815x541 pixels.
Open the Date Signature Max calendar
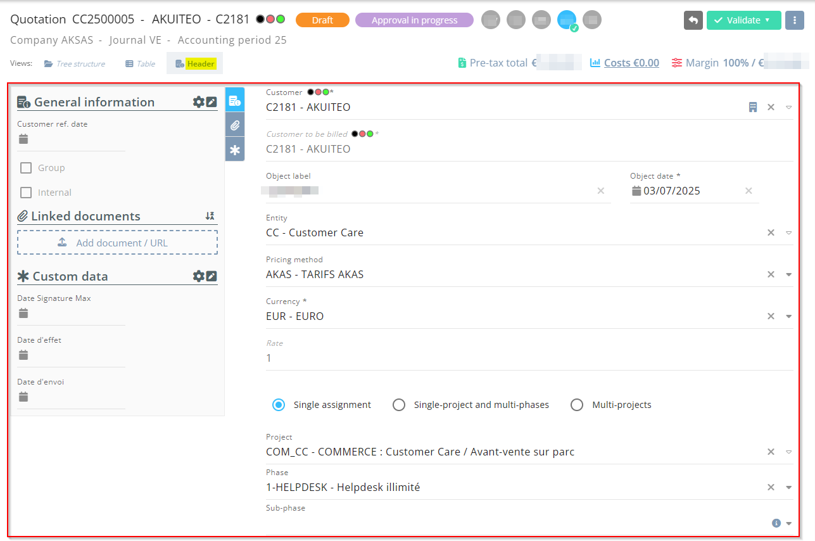pyautogui.click(x=23, y=313)
